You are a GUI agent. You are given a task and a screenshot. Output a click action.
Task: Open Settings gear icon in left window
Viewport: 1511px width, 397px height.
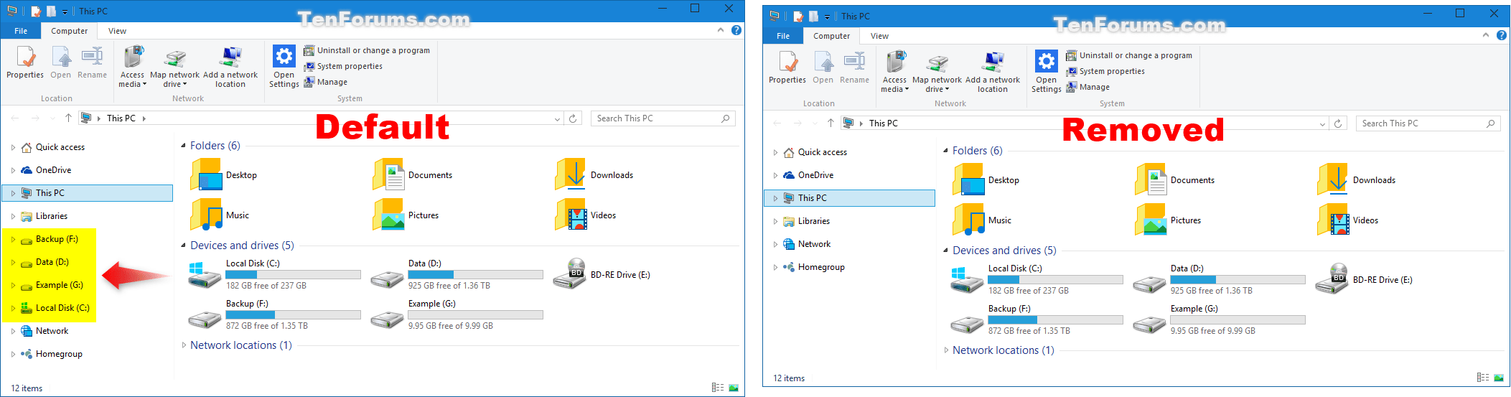point(284,56)
